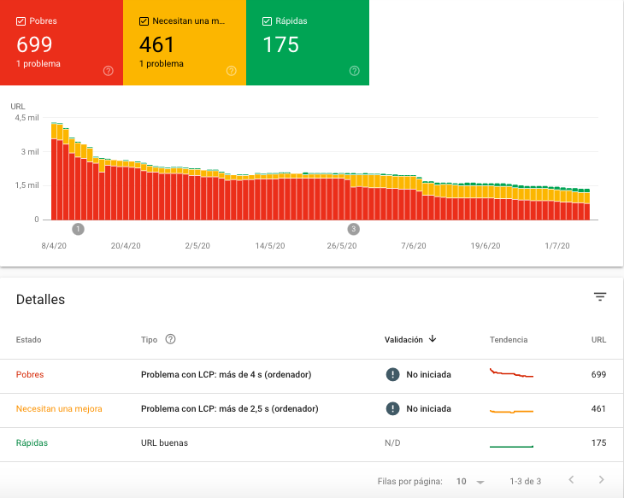Click URL count 175 in table
The height and width of the screenshot is (498, 624).
(x=598, y=442)
